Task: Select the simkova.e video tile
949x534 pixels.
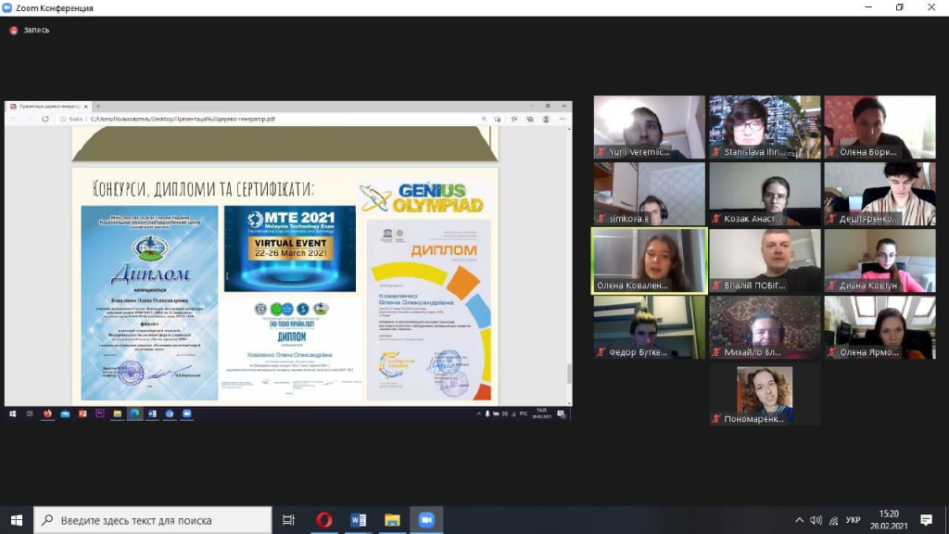Action: point(650,194)
